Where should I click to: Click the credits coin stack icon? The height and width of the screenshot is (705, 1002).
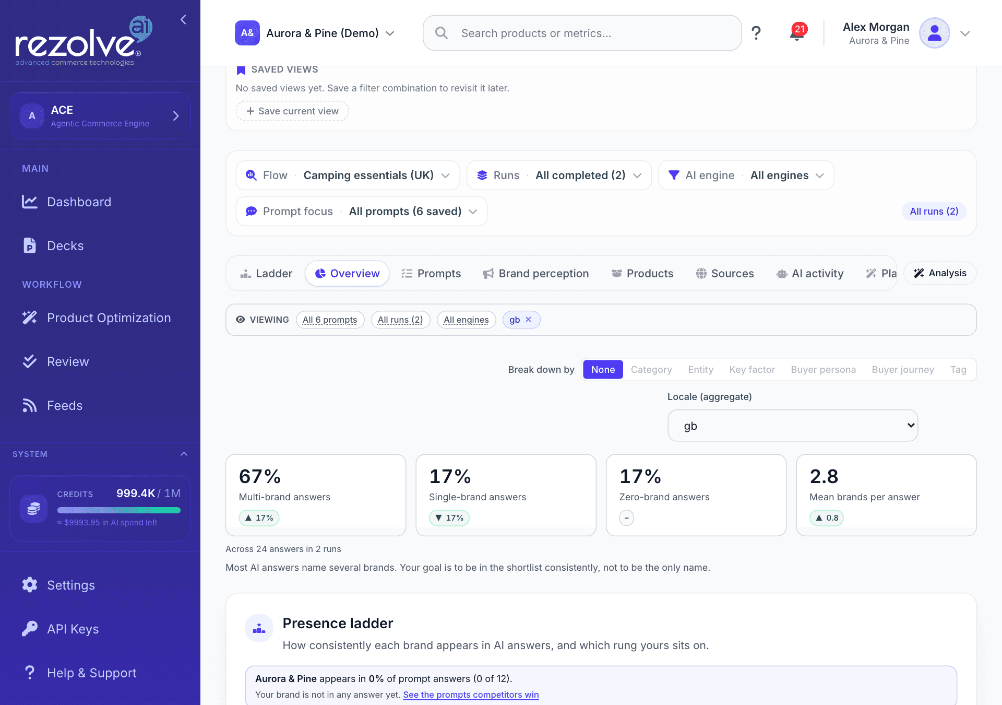(x=33, y=508)
